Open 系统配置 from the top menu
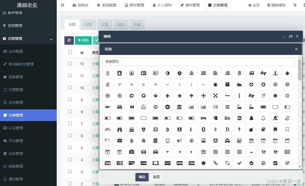 [x=107, y=5]
